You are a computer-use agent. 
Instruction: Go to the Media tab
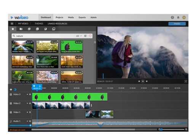pos(71,18)
